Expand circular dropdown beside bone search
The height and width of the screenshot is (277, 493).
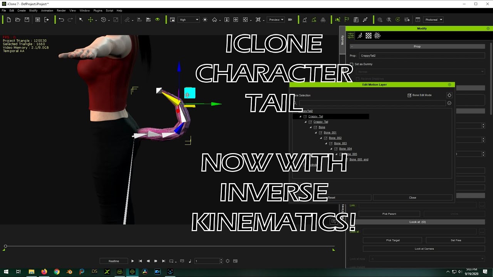(x=449, y=103)
